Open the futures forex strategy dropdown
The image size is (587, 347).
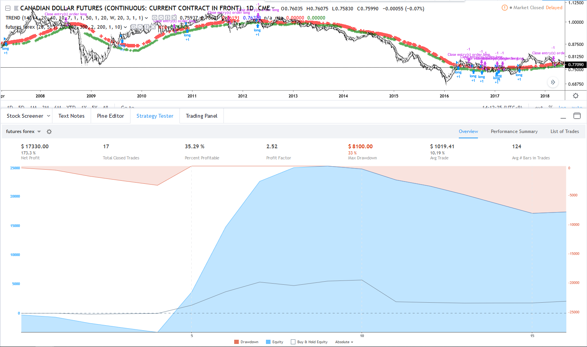(x=23, y=131)
